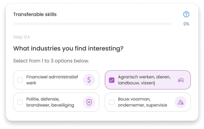Click the Transferable skills title
The height and width of the screenshot is (129, 204).
point(35,14)
